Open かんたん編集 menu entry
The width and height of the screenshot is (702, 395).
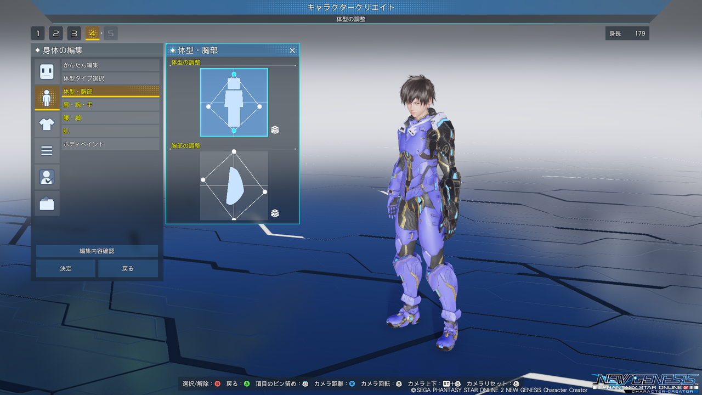[x=110, y=65]
